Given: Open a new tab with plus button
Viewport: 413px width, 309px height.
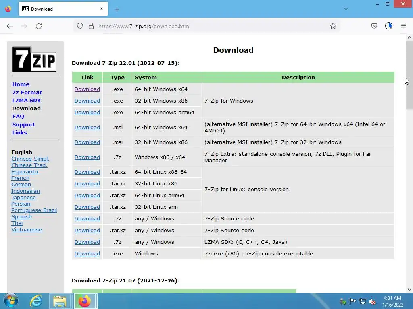Looking at the screenshot, I should pos(117,9).
